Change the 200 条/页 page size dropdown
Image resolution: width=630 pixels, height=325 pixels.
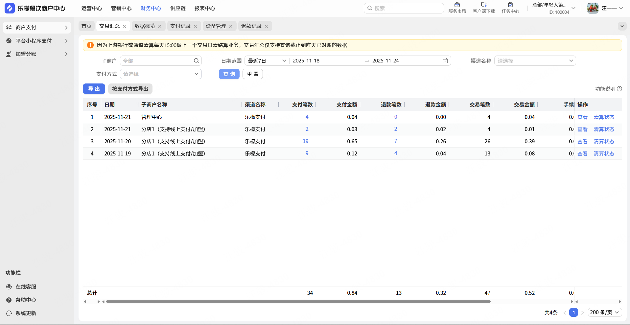coord(604,312)
